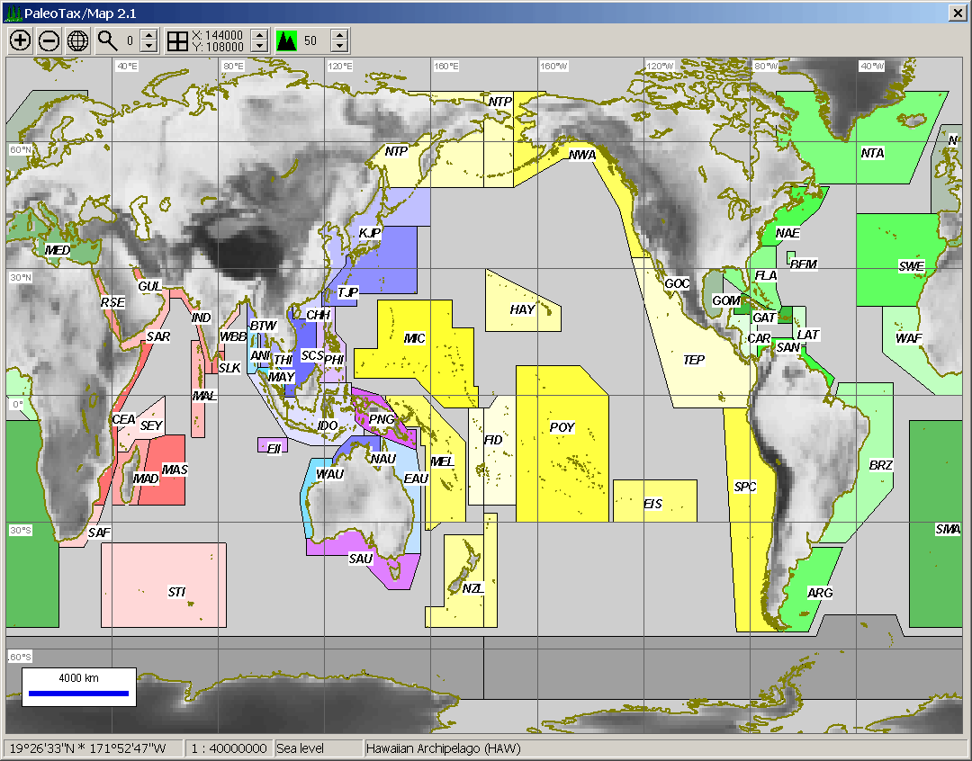Select the POY Polynesia region label
The width and height of the screenshot is (972, 761).
tap(562, 428)
